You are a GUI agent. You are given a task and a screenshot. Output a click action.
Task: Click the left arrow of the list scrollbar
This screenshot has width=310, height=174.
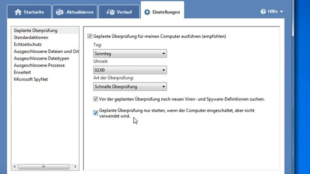pyautogui.click(x=15, y=167)
